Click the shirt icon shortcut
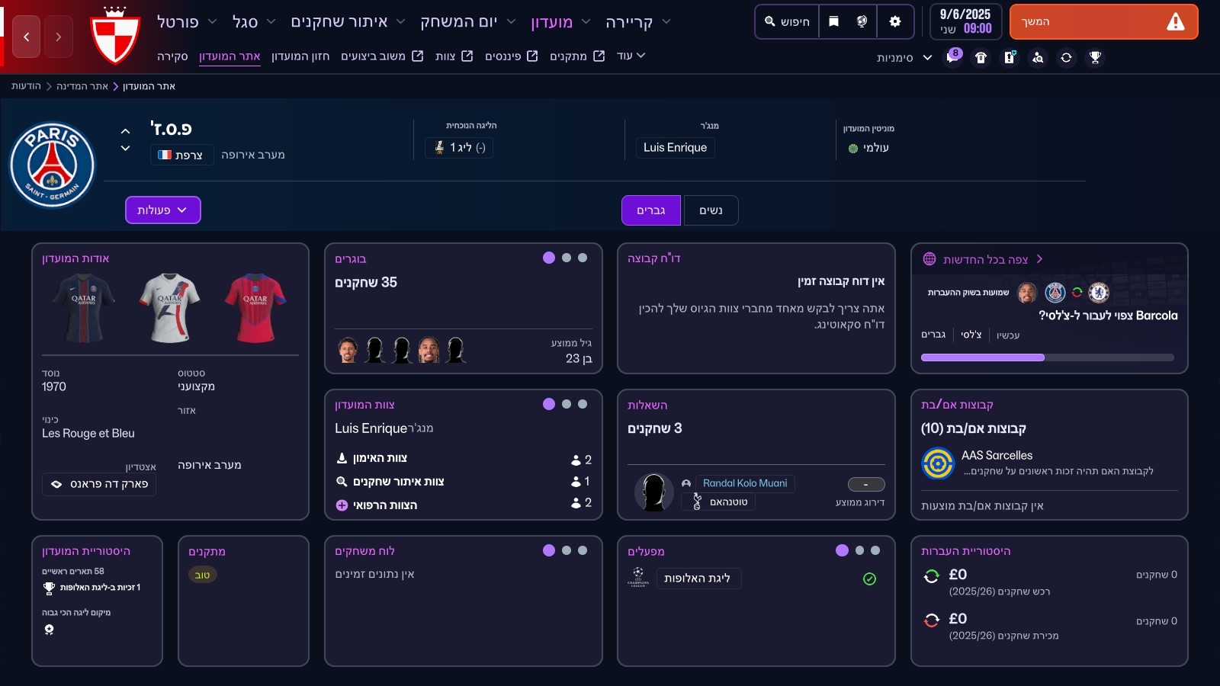This screenshot has width=1220, height=686. click(x=981, y=57)
